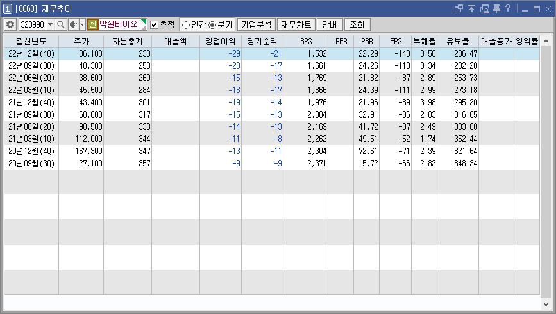
Task: Click the 영익률 column header
Action: coord(527,41)
